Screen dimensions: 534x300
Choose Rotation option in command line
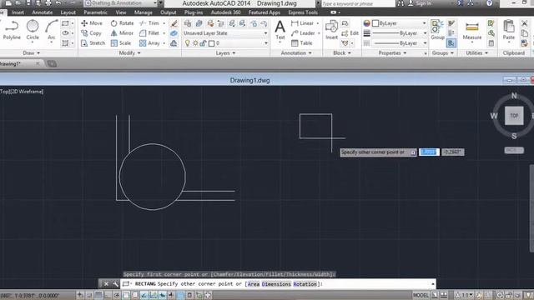click(305, 283)
